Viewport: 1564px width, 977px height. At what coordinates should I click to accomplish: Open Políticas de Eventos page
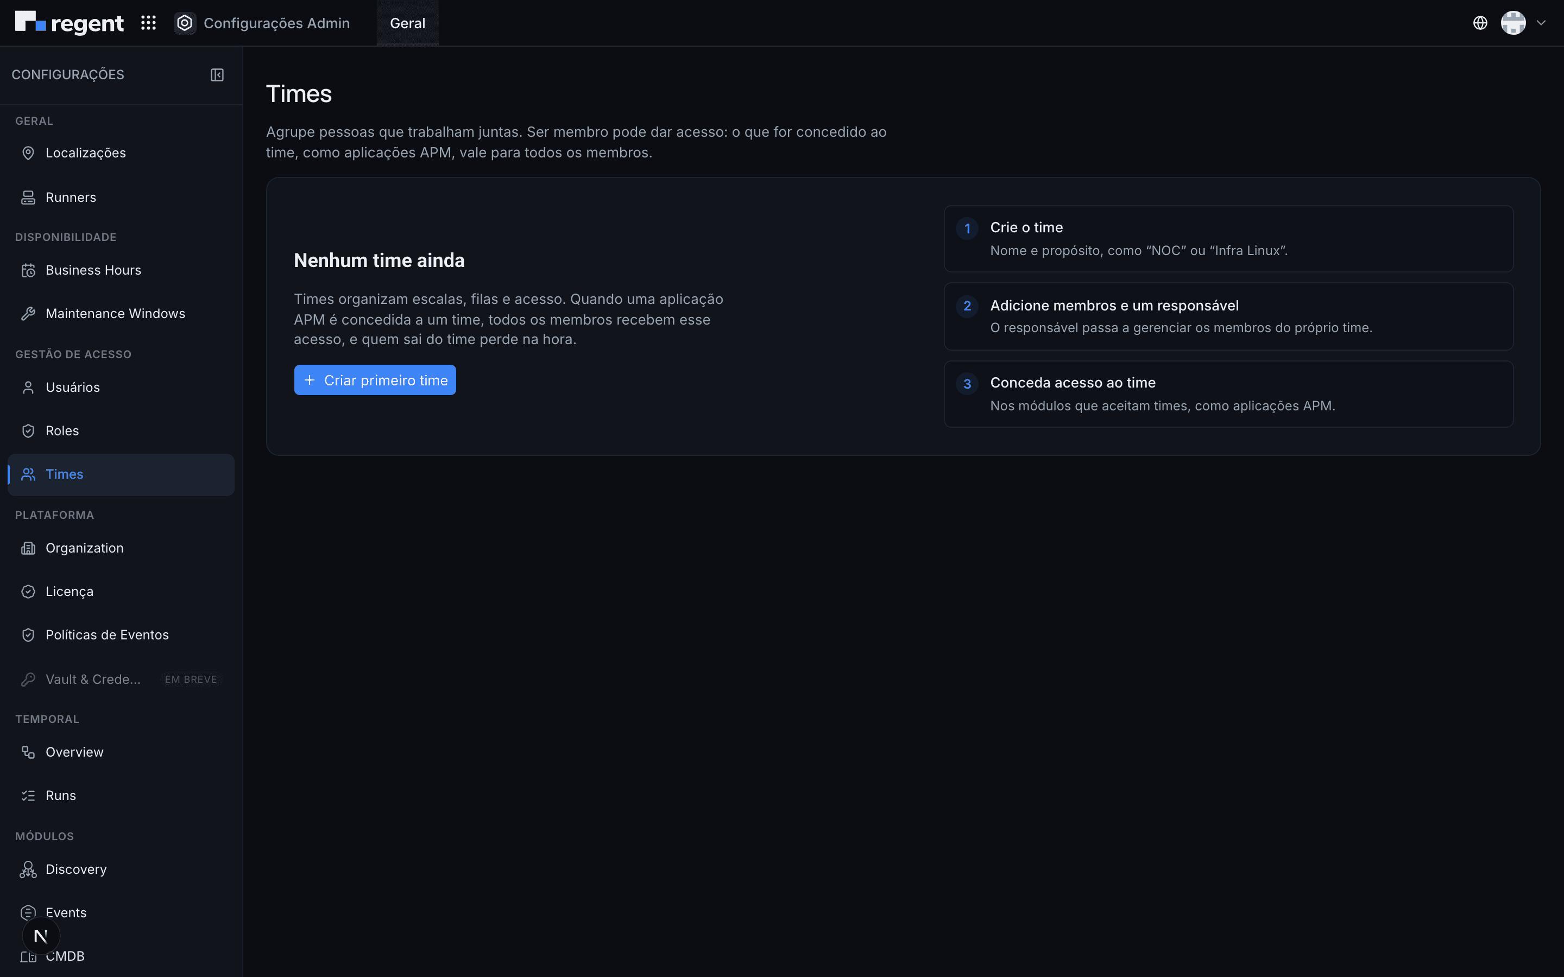pos(121,635)
